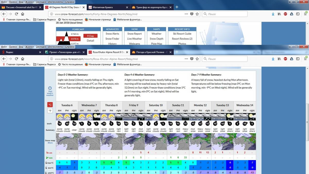Open new tab in 49 Degrees North window

click(x=177, y=7)
